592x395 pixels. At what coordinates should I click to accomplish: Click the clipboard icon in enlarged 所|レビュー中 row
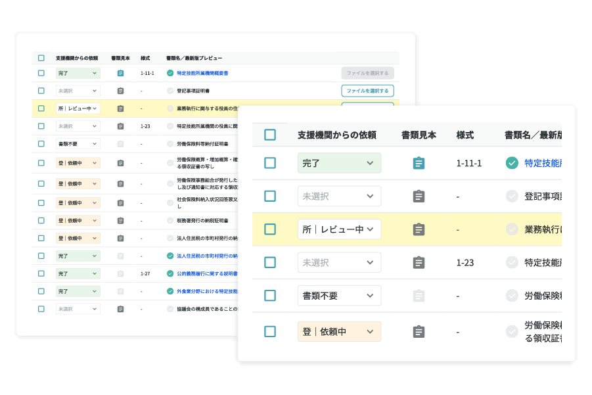click(419, 229)
